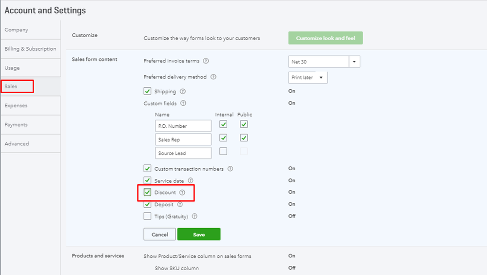Switch to the Advanced settings tab
487x275 pixels.
point(17,144)
